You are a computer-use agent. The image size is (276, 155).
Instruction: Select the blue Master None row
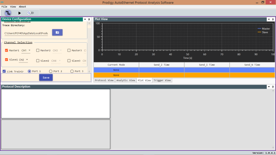point(184,70)
